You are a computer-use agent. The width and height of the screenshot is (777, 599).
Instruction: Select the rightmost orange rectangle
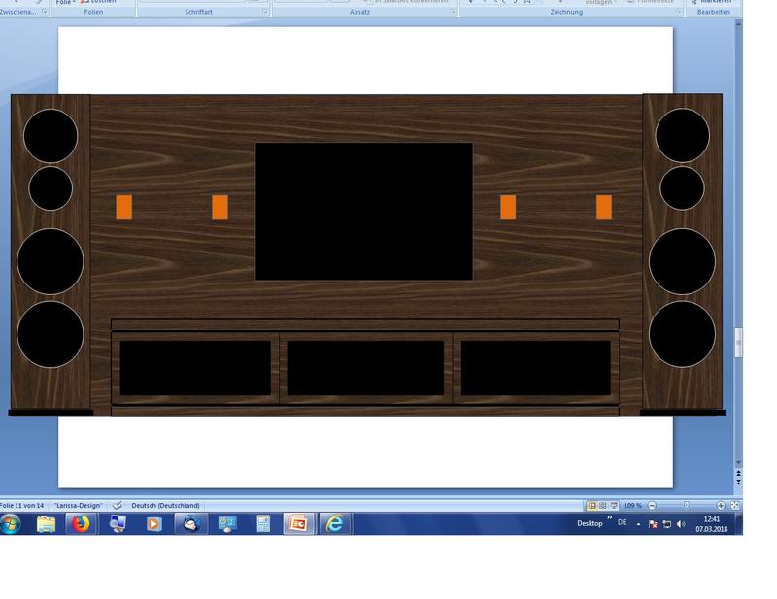coord(604,207)
